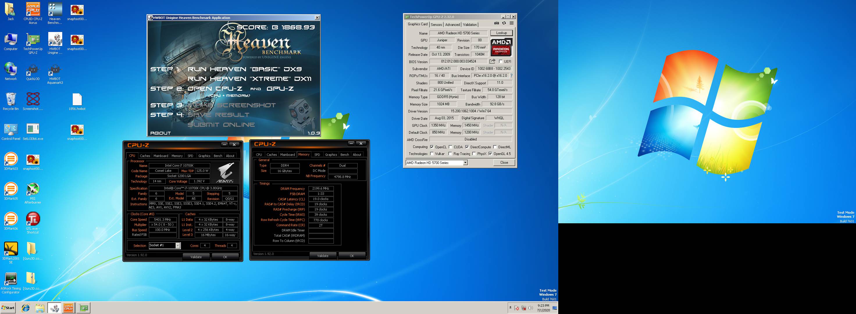Open Graphics tab in right CPU-Z window
Image resolution: width=856 pixels, height=314 pixels.
pos(331,155)
